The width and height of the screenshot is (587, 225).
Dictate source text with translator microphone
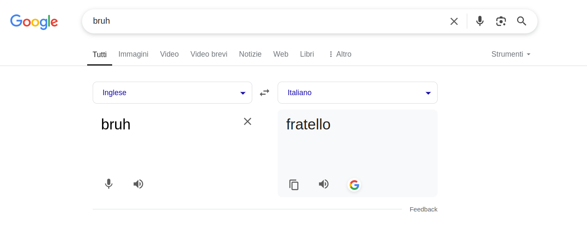[x=109, y=184]
